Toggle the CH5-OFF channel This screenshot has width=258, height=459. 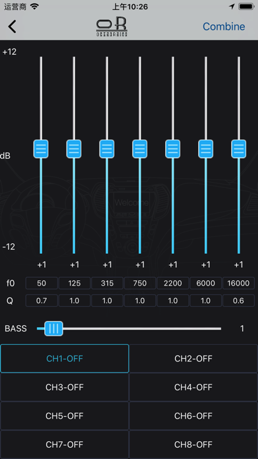click(x=64, y=415)
